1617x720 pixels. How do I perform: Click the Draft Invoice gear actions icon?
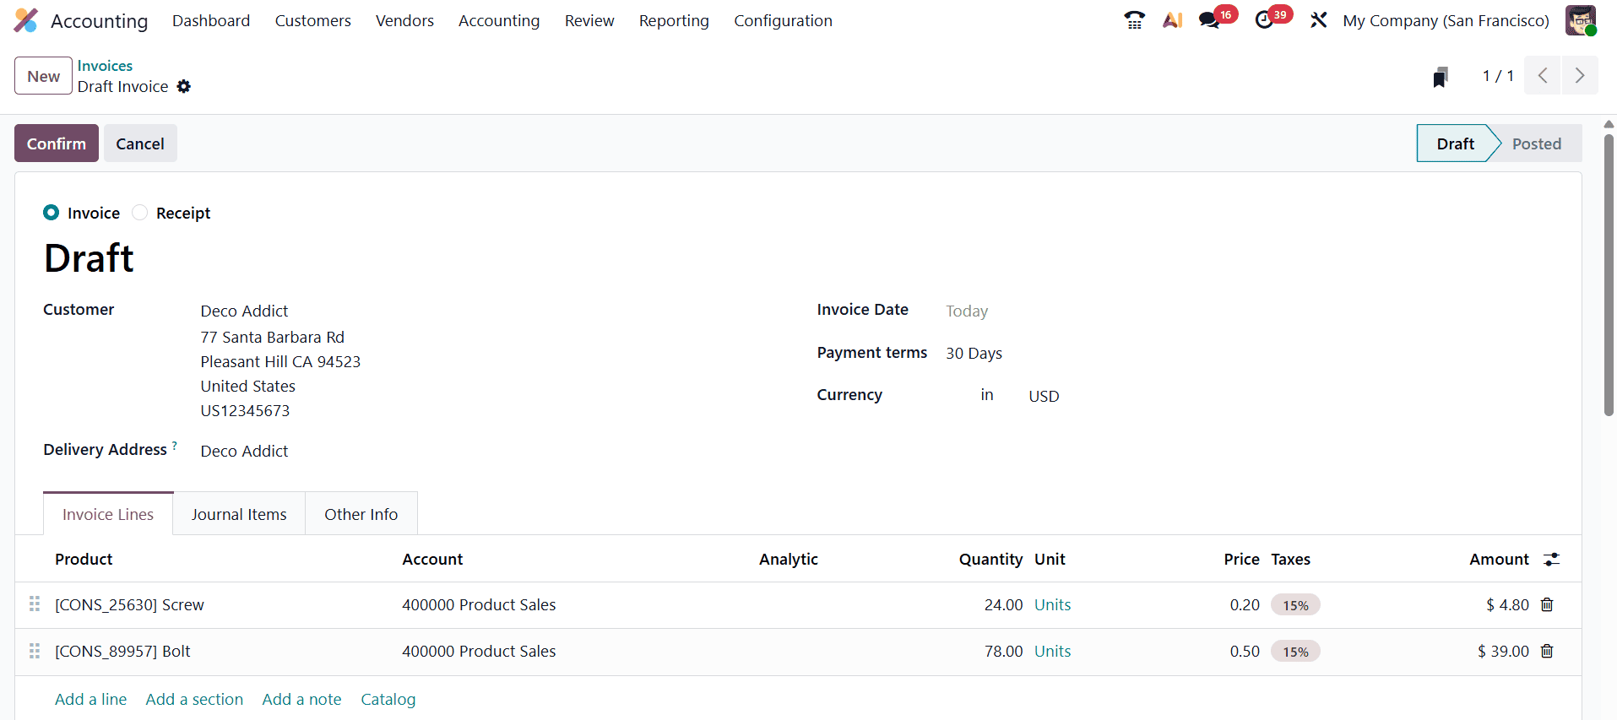coord(184,86)
